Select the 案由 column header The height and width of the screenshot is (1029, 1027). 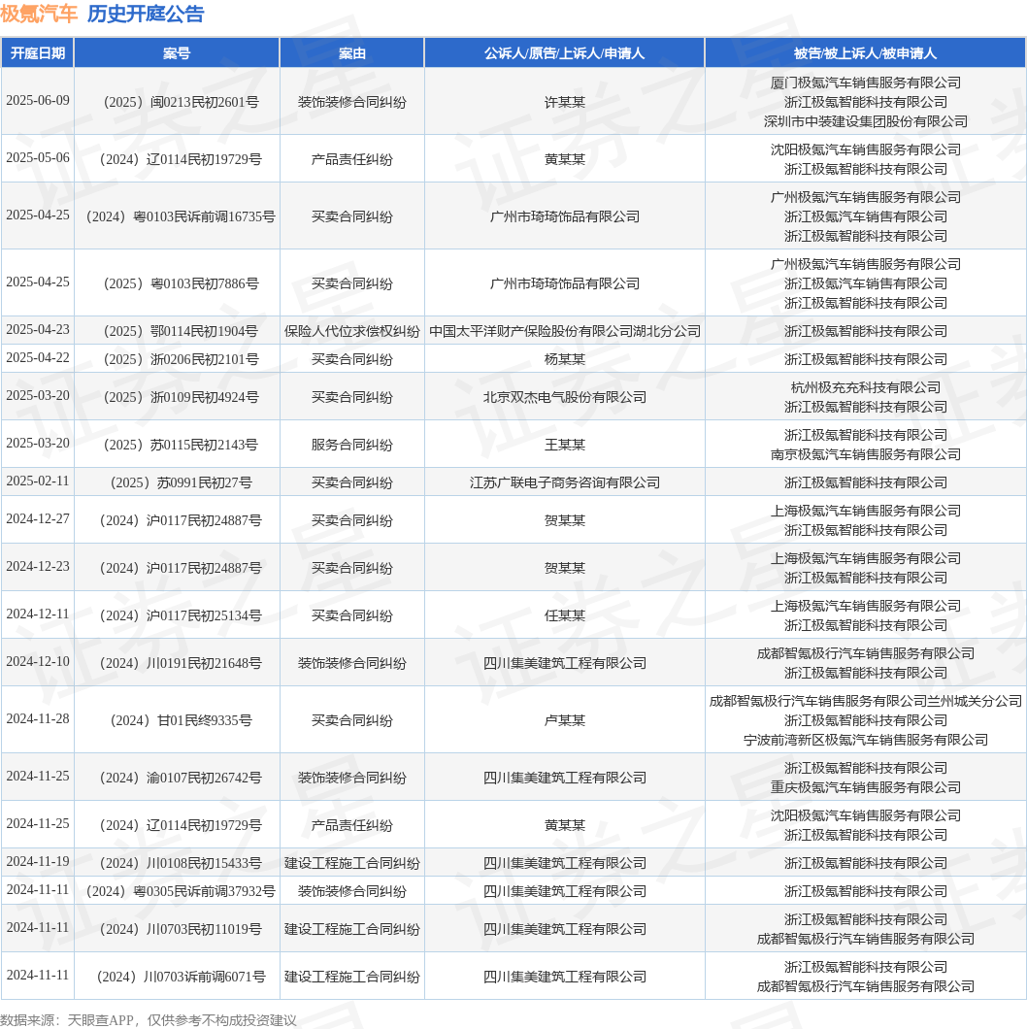tap(351, 53)
